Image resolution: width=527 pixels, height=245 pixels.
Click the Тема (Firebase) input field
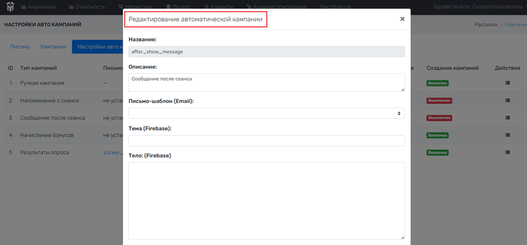pos(266,141)
